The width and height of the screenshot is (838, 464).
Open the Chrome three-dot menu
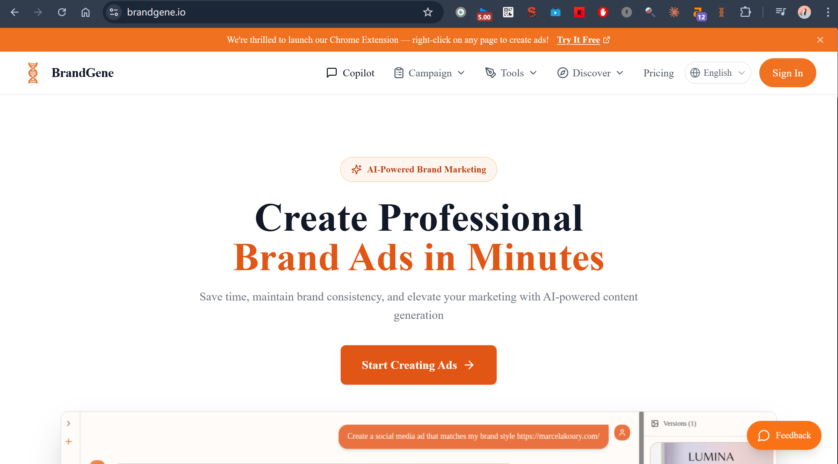(828, 12)
